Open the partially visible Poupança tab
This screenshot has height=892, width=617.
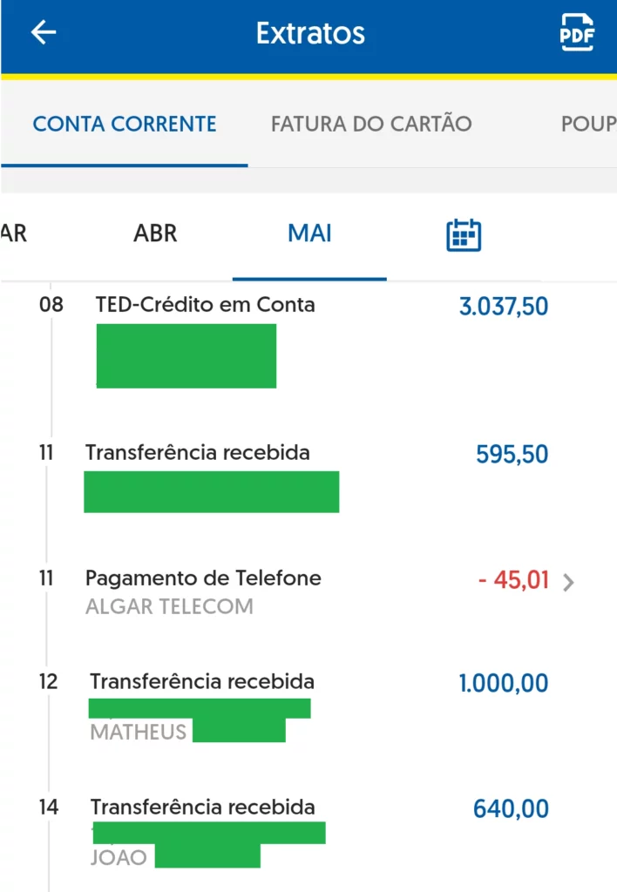click(x=588, y=124)
